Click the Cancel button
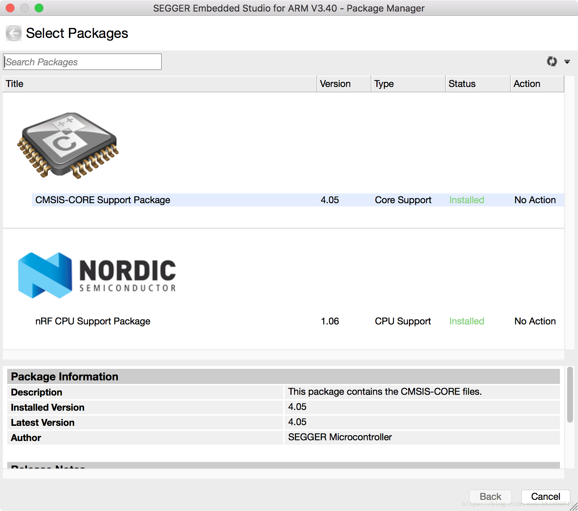578x511 pixels. 545,497
